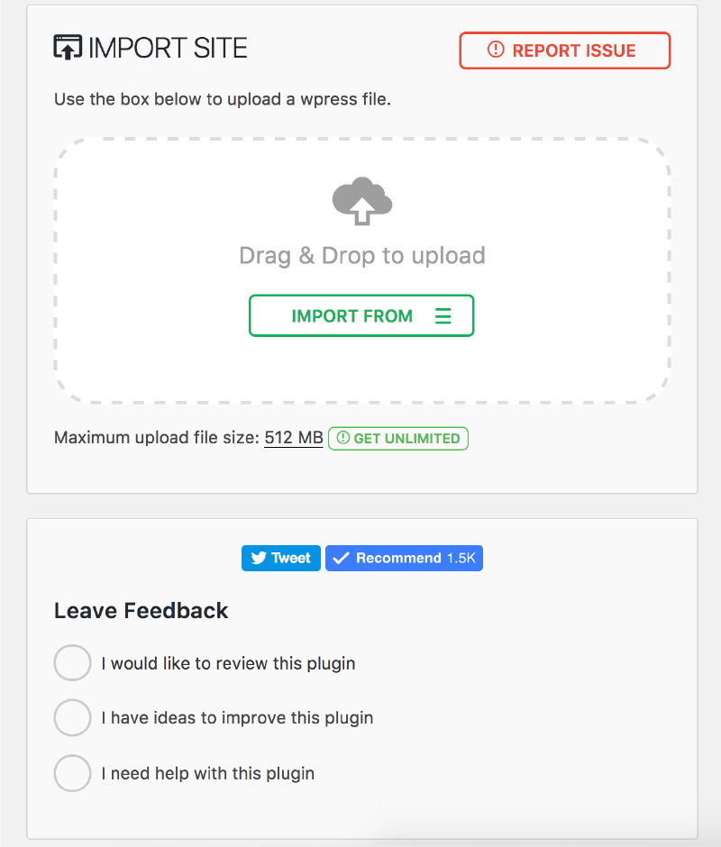Click the 'Drag & Drop to upload' text
The image size is (721, 847).
pos(361,255)
